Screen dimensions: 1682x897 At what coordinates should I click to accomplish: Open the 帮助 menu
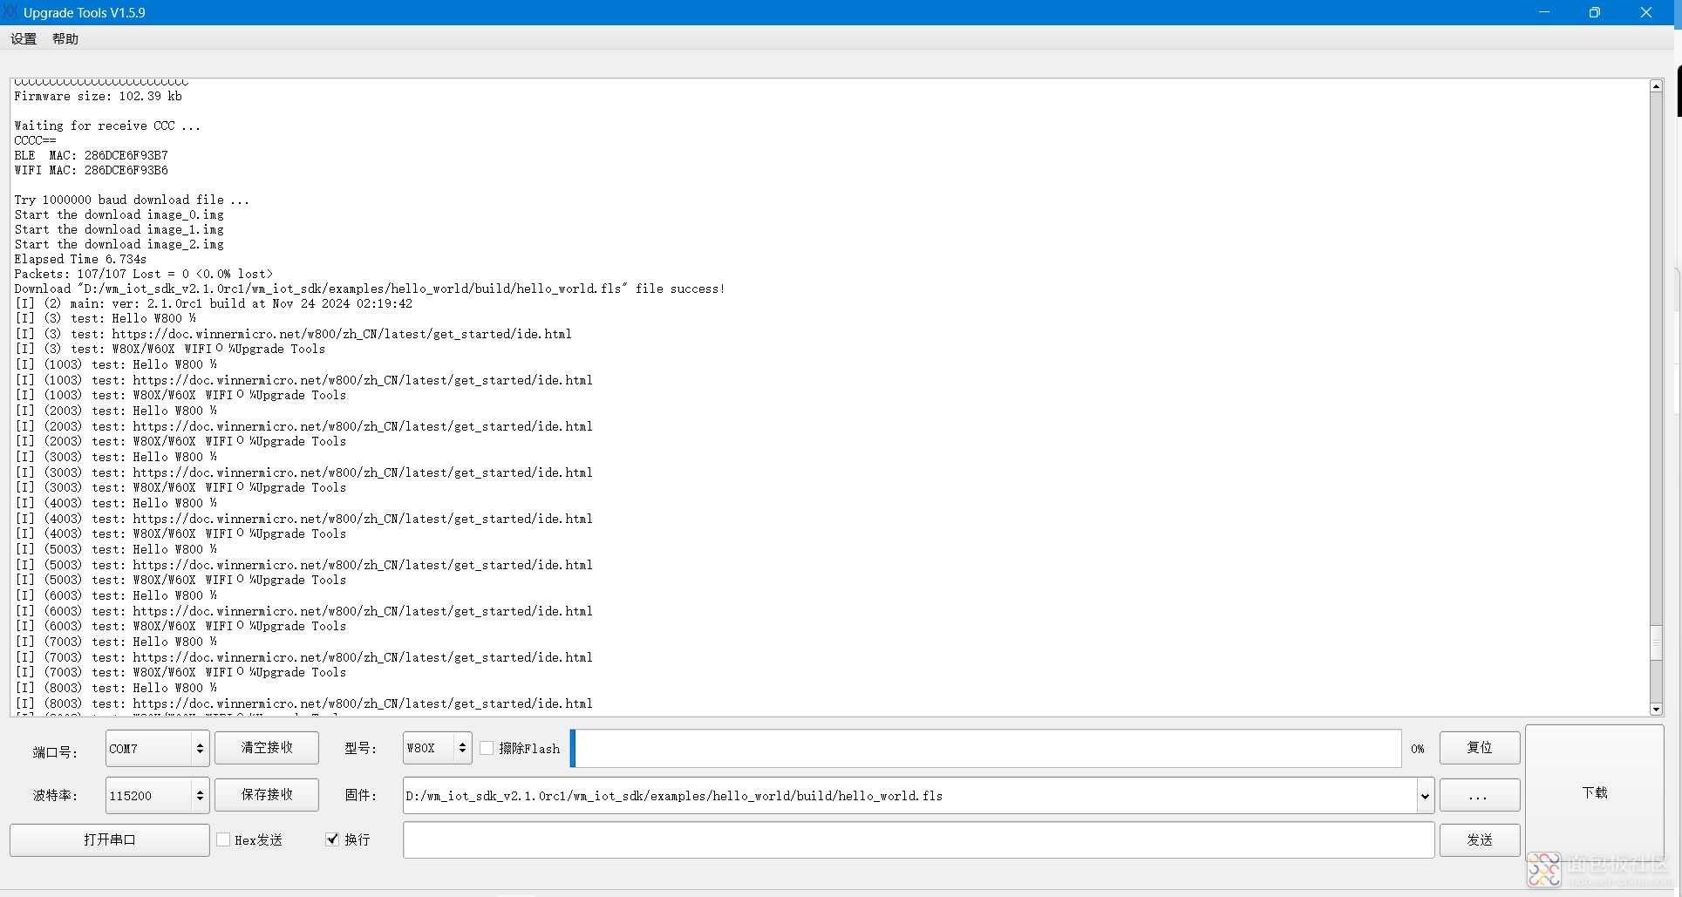coord(65,38)
